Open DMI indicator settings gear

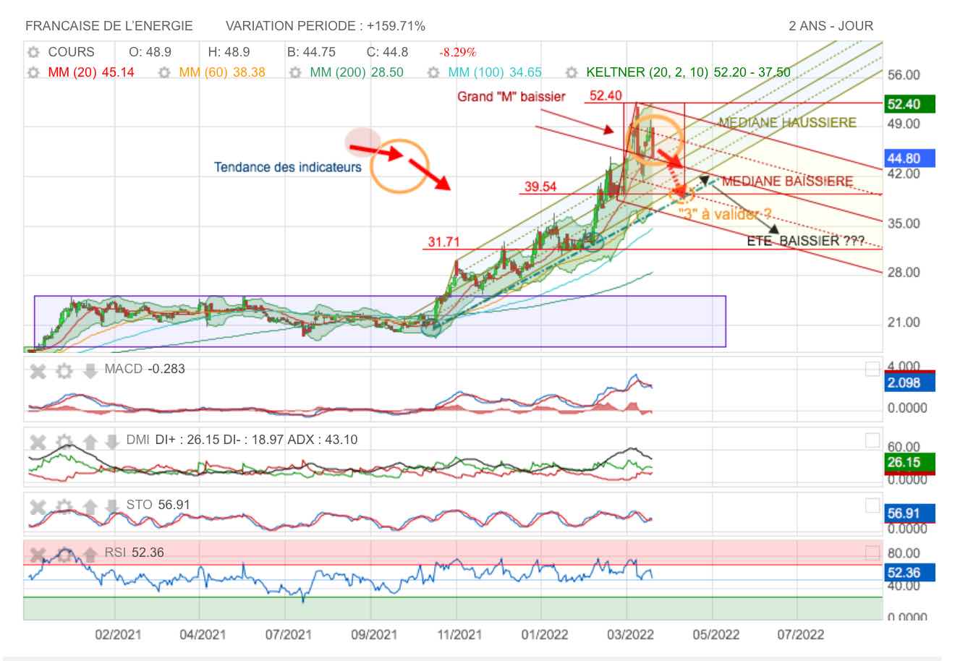click(65, 440)
